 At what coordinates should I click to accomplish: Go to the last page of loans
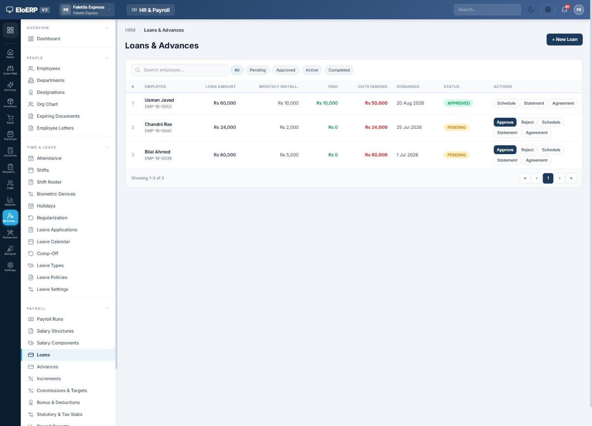click(571, 178)
